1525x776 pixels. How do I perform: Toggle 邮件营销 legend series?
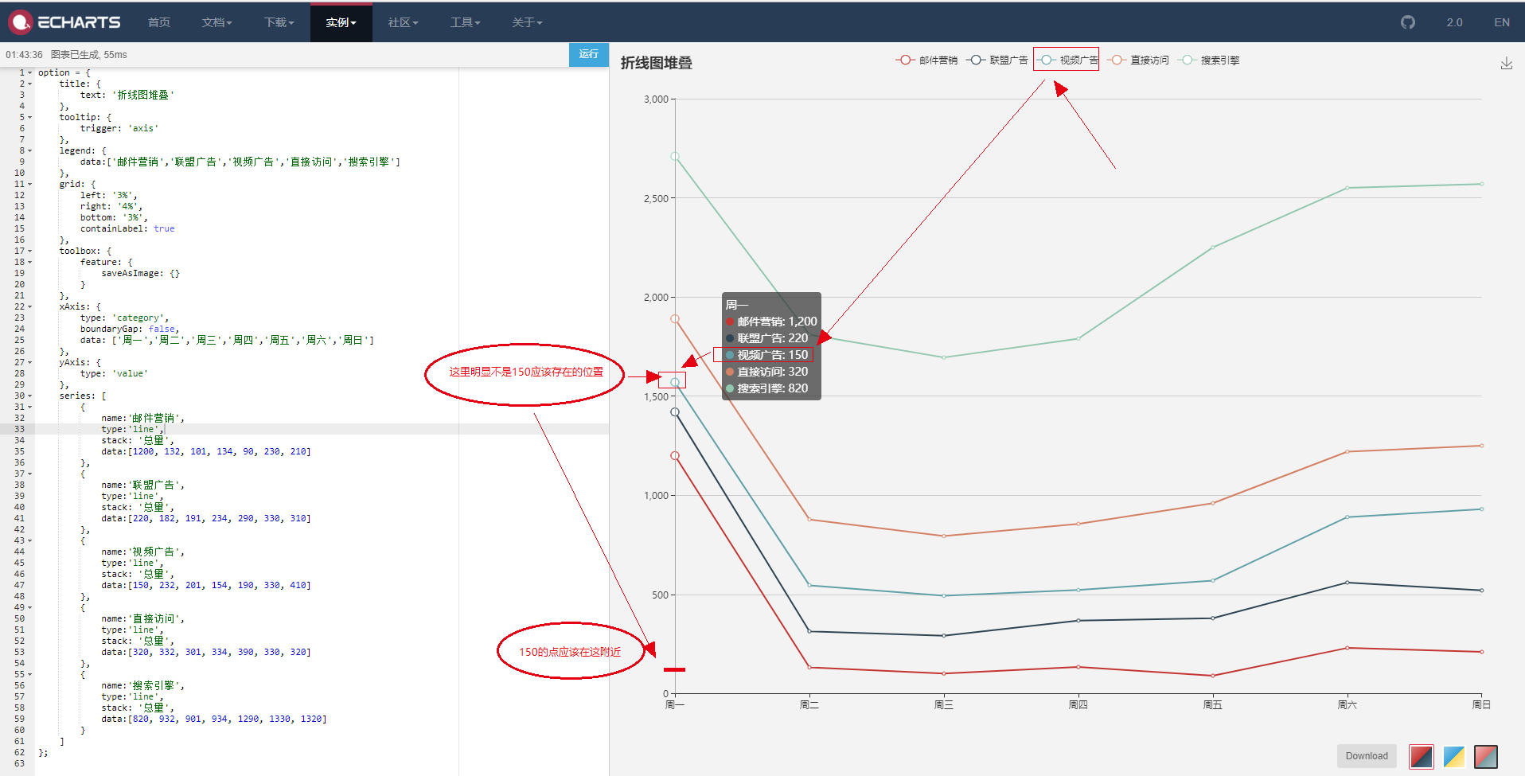pyautogui.click(x=927, y=60)
